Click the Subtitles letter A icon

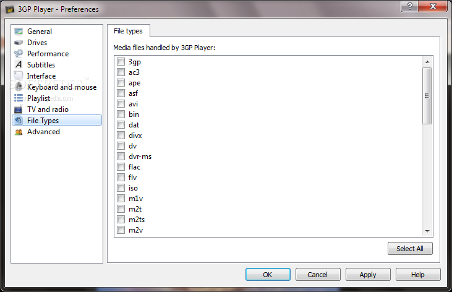(x=19, y=64)
